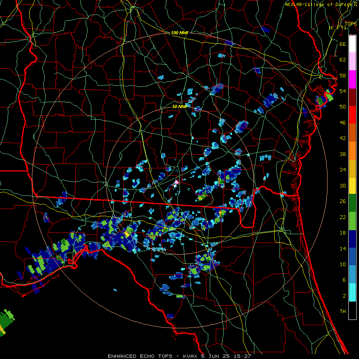The width and height of the screenshot is (359, 359).
Task: Select the bright red legend swatch
Action: click(352, 115)
